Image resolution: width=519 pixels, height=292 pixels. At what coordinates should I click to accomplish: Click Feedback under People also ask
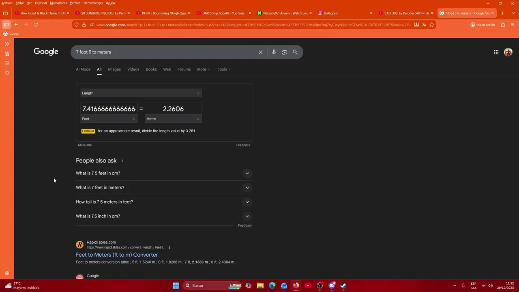[245, 225]
